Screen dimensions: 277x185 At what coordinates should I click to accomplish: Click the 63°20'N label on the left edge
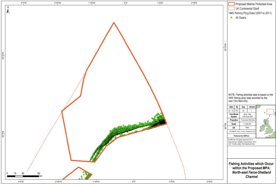point(3,56)
